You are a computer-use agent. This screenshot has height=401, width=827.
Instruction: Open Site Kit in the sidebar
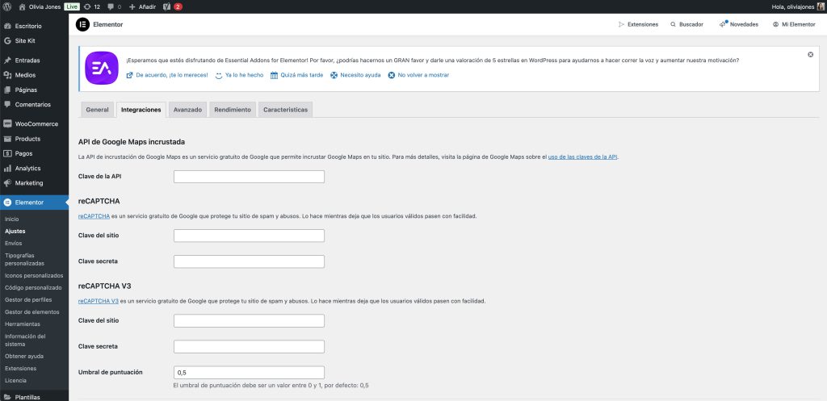(34, 40)
